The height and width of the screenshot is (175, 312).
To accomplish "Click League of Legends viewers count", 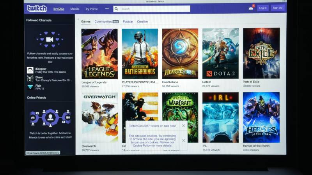I will tap(90, 86).
